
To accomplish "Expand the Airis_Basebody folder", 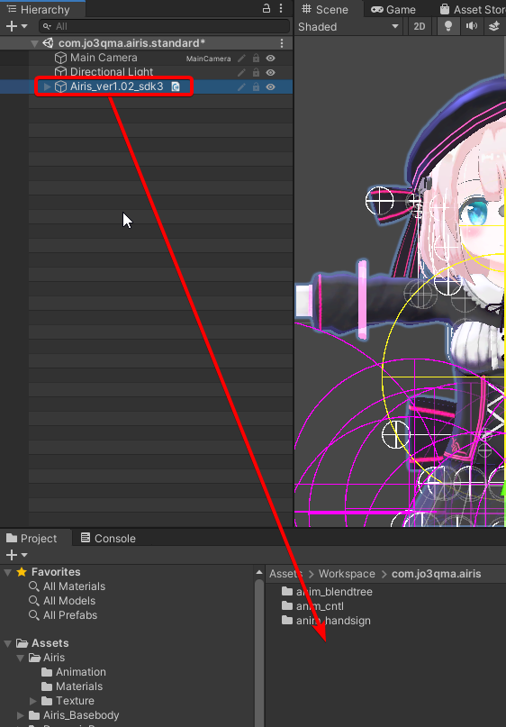I will click(21, 715).
